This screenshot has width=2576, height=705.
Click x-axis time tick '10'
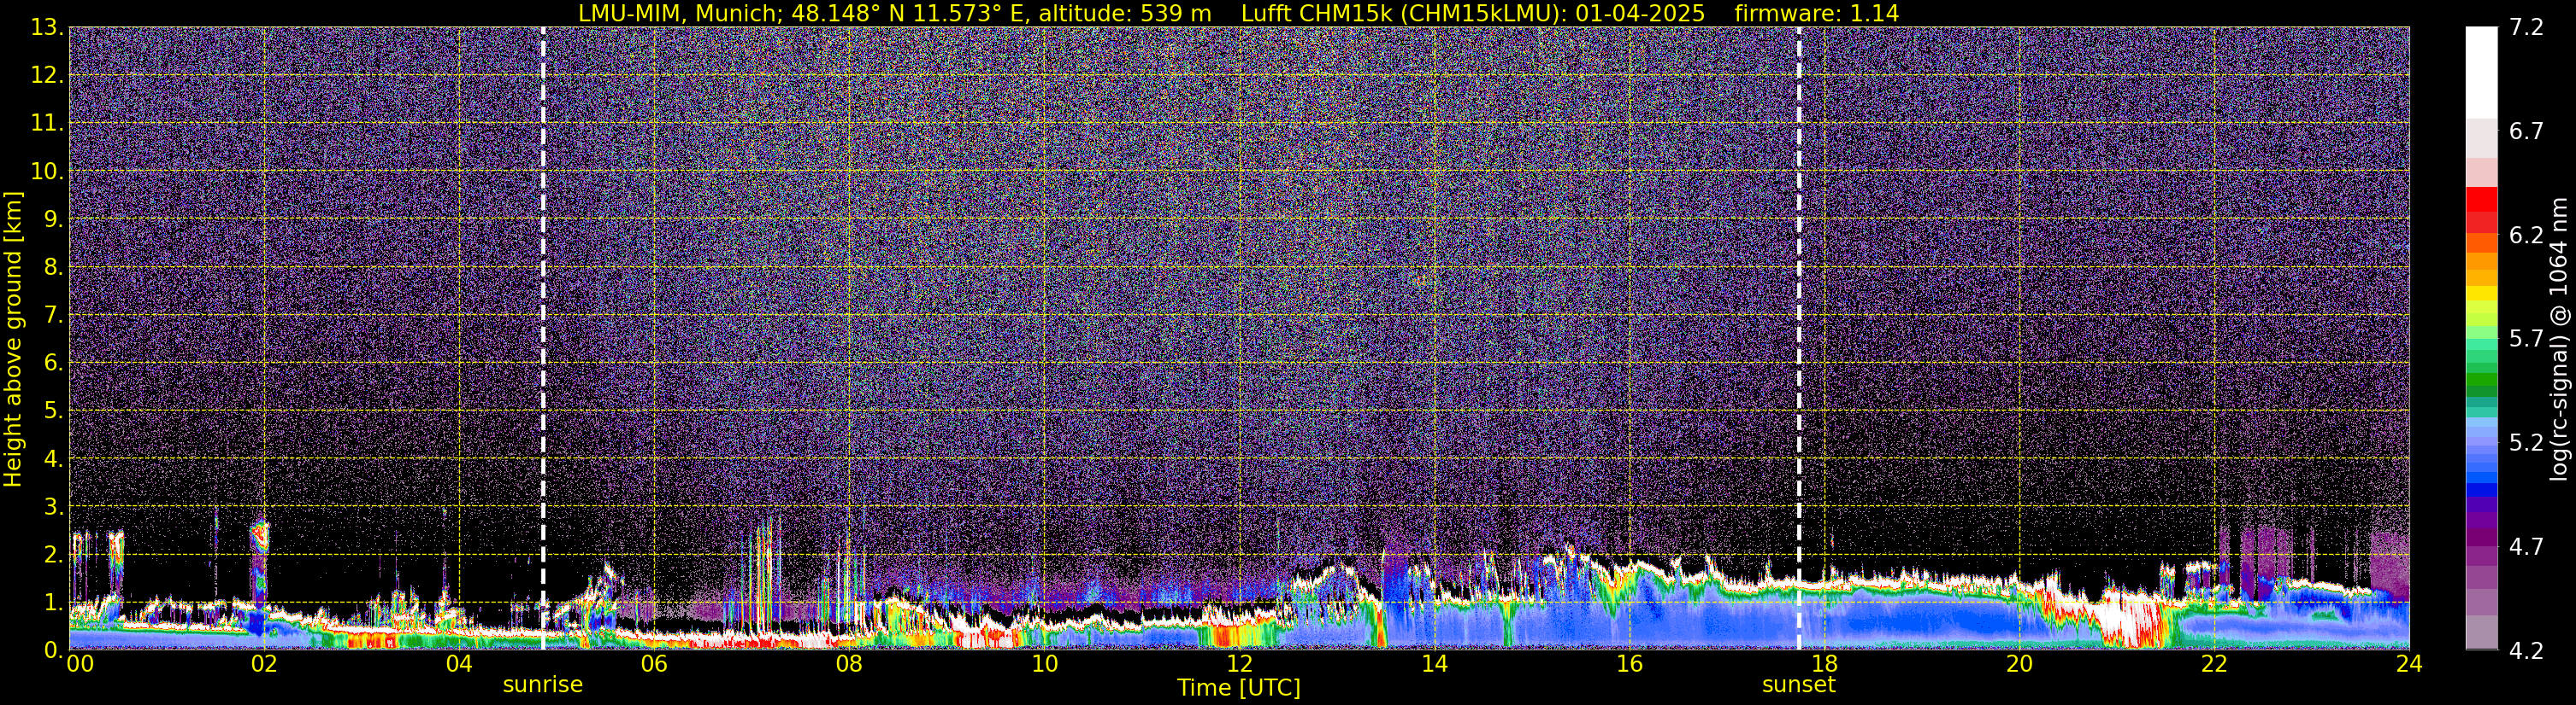pyautogui.click(x=1044, y=664)
